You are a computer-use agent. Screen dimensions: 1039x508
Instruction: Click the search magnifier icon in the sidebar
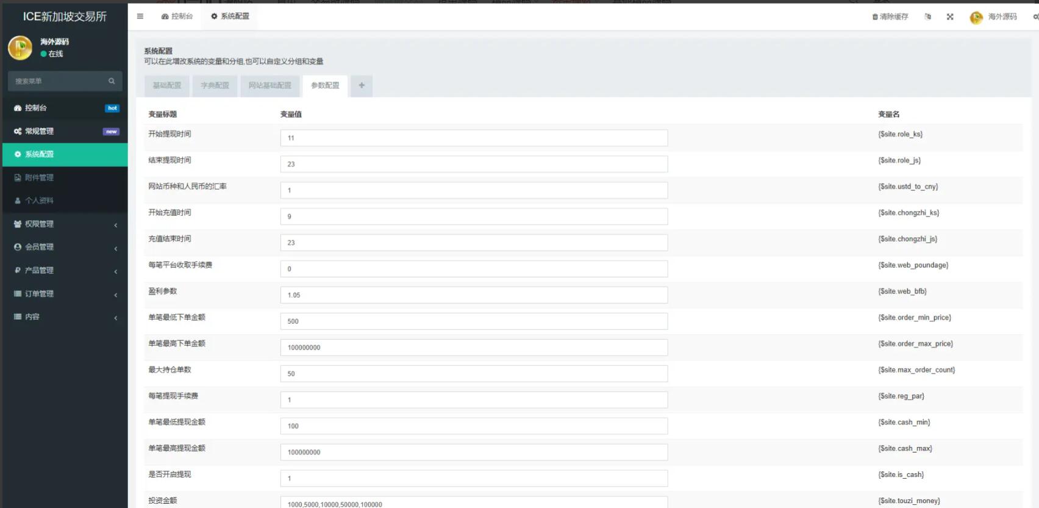[x=112, y=81]
